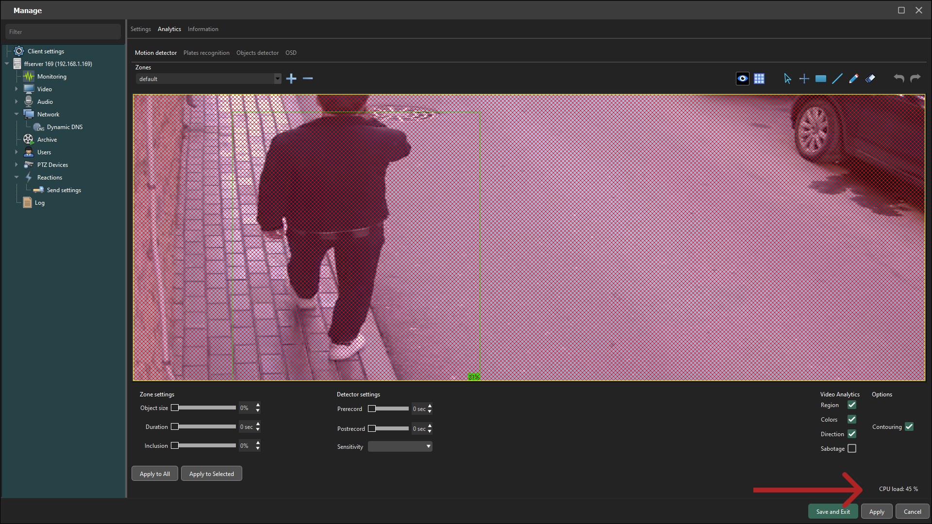The image size is (932, 524).
Task: Collapse the Network tree node
Action: click(x=17, y=115)
